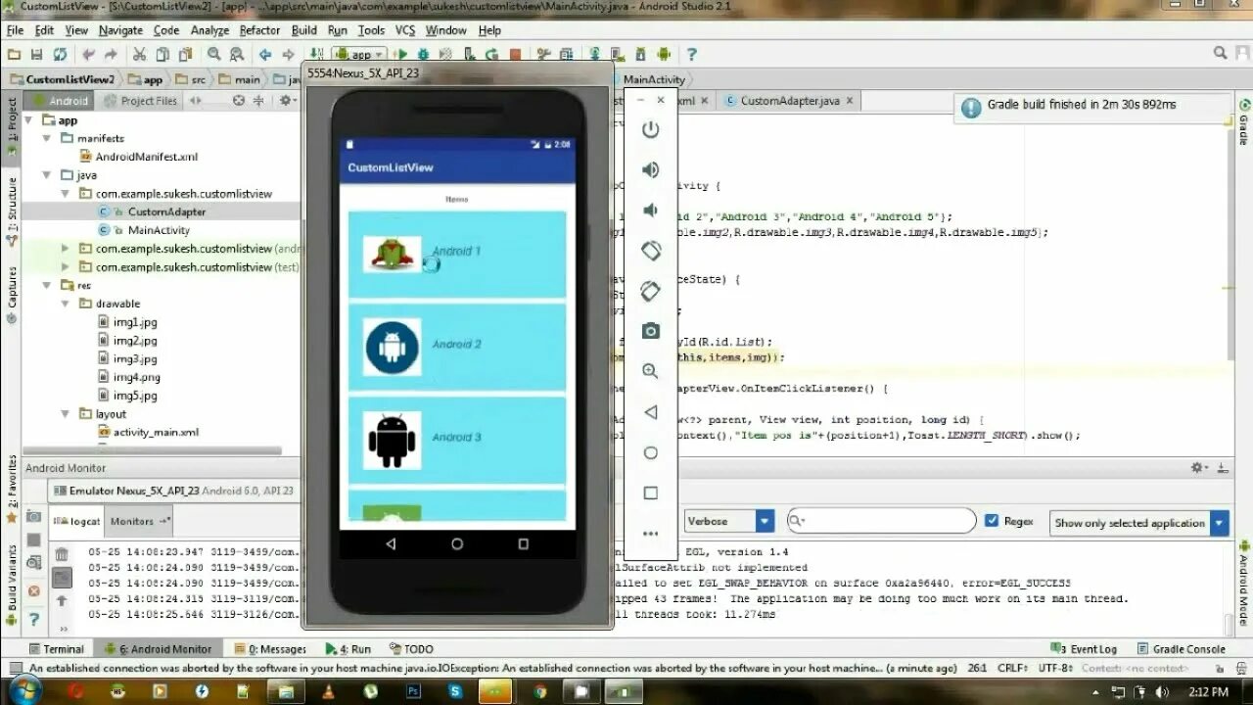Click the Find magnifier icon in toolbar
This screenshot has height=705, width=1253.
pos(213,55)
